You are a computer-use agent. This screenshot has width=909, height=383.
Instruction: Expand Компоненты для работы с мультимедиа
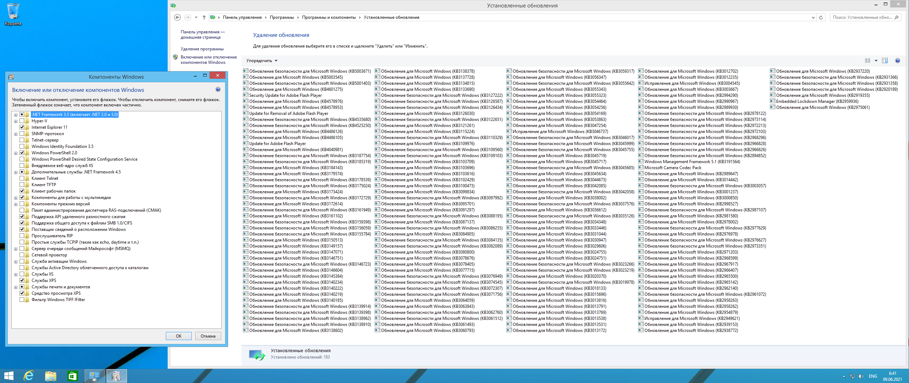[x=16, y=198]
